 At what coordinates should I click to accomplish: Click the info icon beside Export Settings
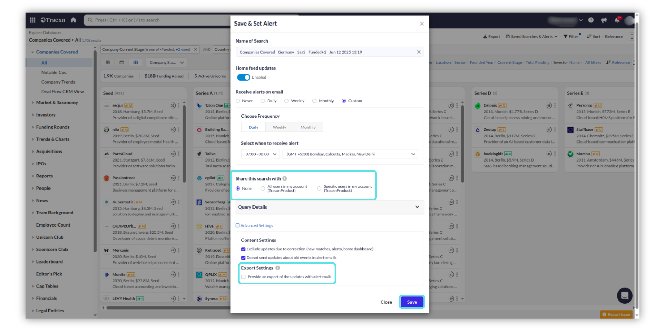point(278,268)
